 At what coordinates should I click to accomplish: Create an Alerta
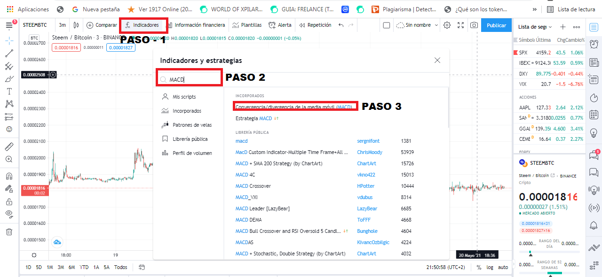pyautogui.click(x=280, y=25)
